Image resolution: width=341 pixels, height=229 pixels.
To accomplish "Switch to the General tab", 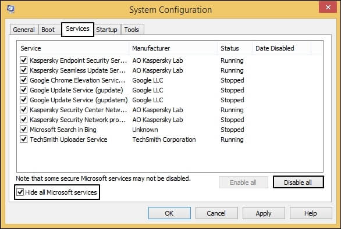I will (24, 30).
